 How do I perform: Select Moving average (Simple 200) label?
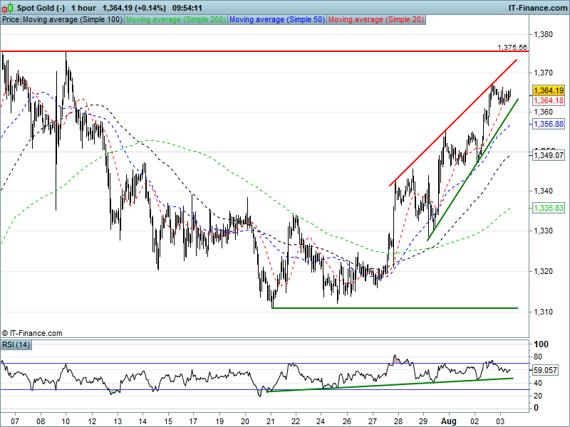(x=176, y=20)
